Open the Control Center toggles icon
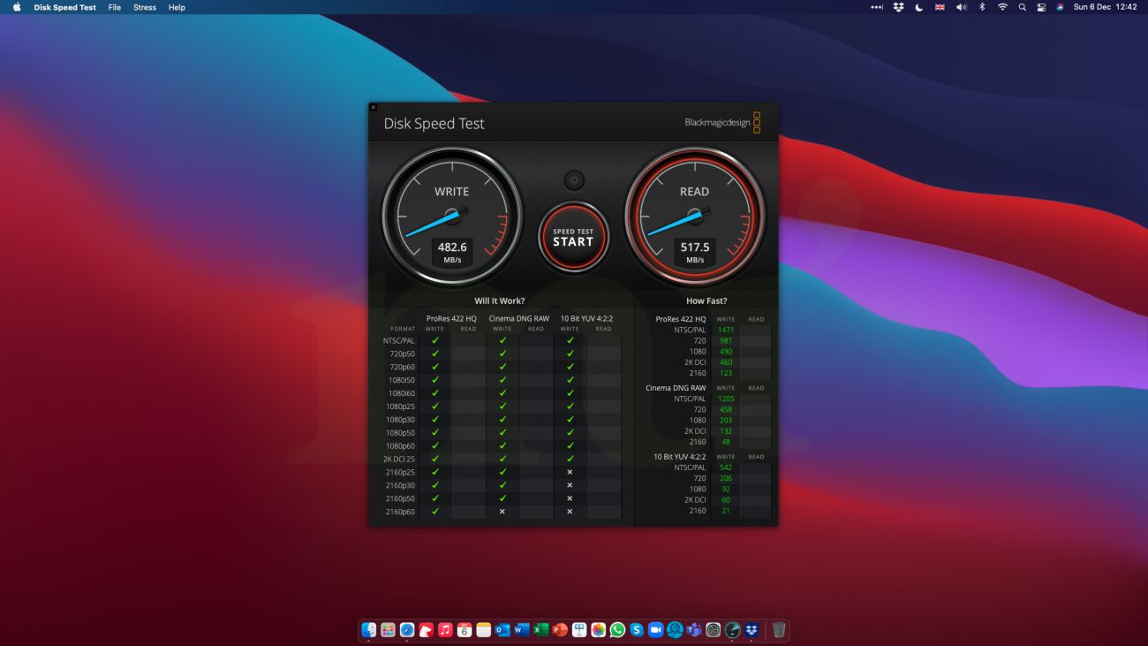Image resolution: width=1148 pixels, height=646 pixels. (x=1041, y=7)
